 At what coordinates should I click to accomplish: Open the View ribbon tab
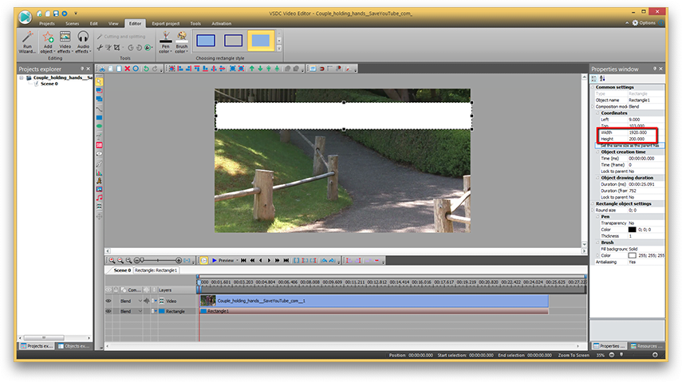point(113,23)
